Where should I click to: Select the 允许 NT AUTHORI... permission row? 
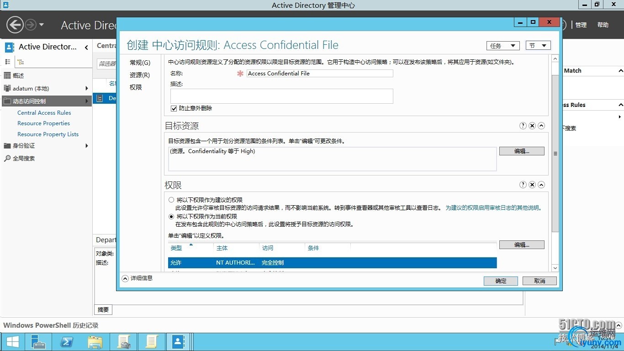(x=332, y=263)
